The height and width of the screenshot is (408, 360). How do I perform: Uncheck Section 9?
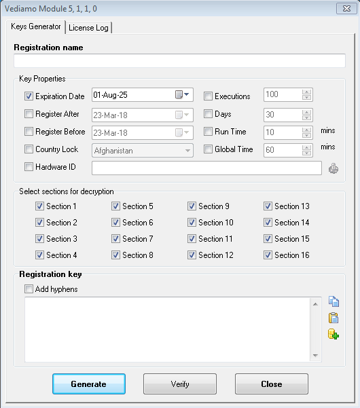[x=192, y=206]
